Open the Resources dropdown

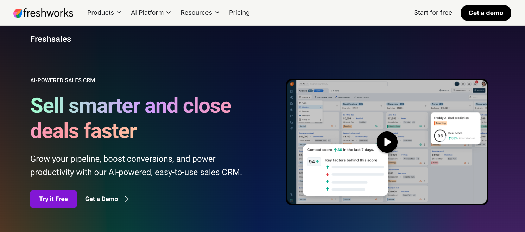click(200, 13)
